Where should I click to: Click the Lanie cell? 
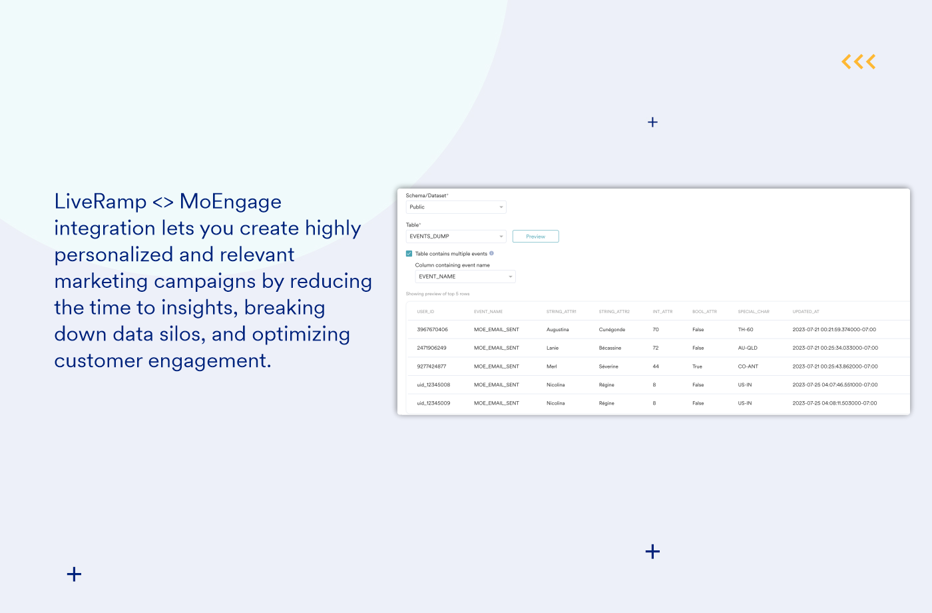click(553, 348)
